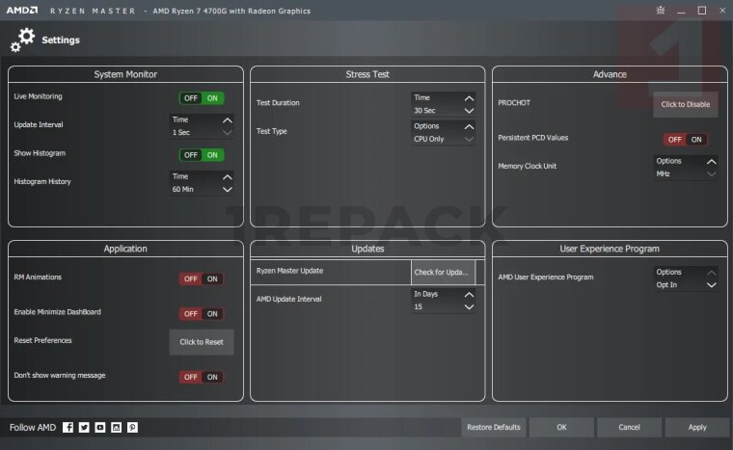Click PROCHOT Click to Disable button
This screenshot has height=450, width=733.
pyautogui.click(x=685, y=104)
